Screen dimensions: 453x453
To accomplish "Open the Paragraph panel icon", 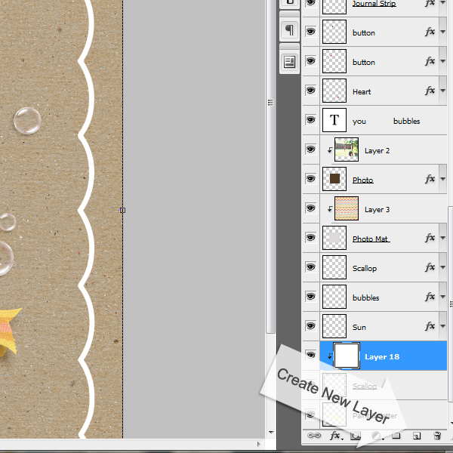I will coord(289,29).
